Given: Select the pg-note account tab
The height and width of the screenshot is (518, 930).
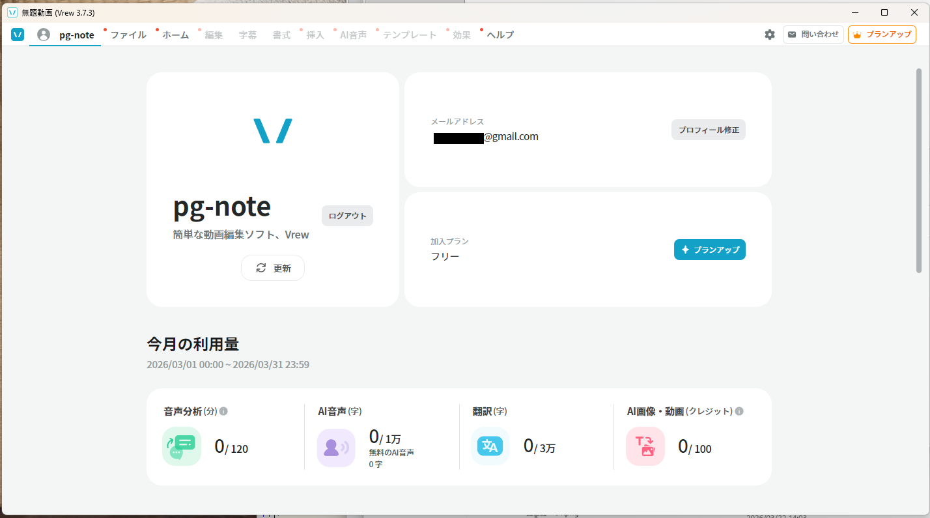Looking at the screenshot, I should click(x=76, y=35).
